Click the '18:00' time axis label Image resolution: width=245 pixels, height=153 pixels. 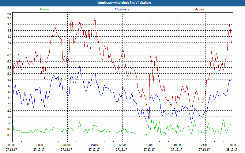point(178,145)
